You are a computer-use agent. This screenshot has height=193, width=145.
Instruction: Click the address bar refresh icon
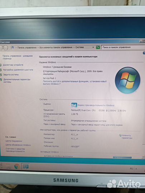[98, 48]
